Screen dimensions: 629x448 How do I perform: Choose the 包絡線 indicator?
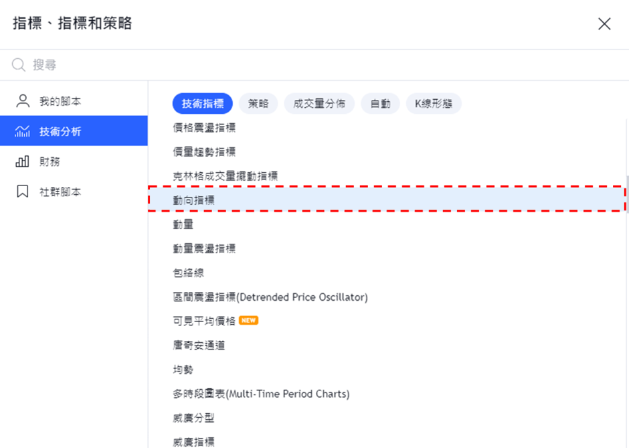187,272
